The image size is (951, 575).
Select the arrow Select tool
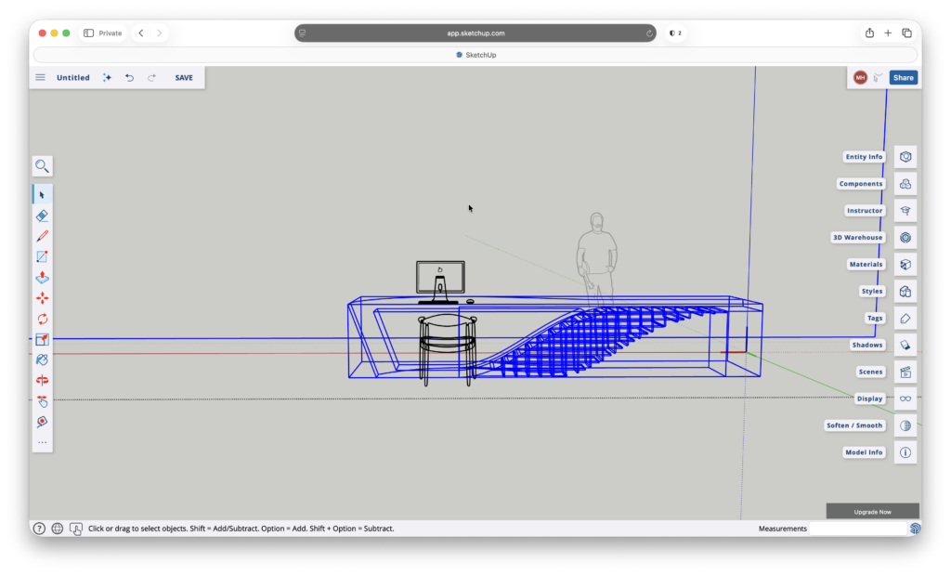pos(42,194)
